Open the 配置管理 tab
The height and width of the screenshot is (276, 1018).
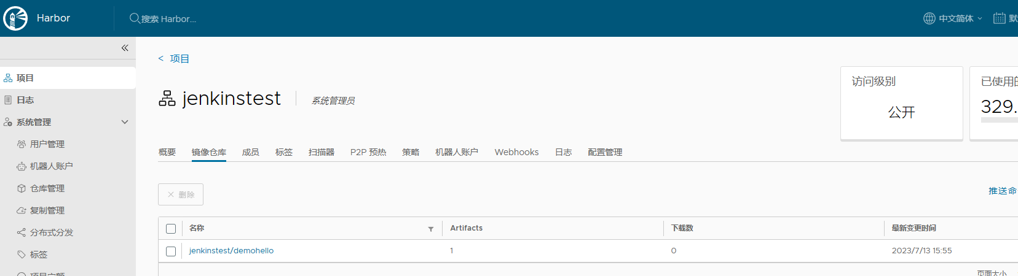[605, 152]
